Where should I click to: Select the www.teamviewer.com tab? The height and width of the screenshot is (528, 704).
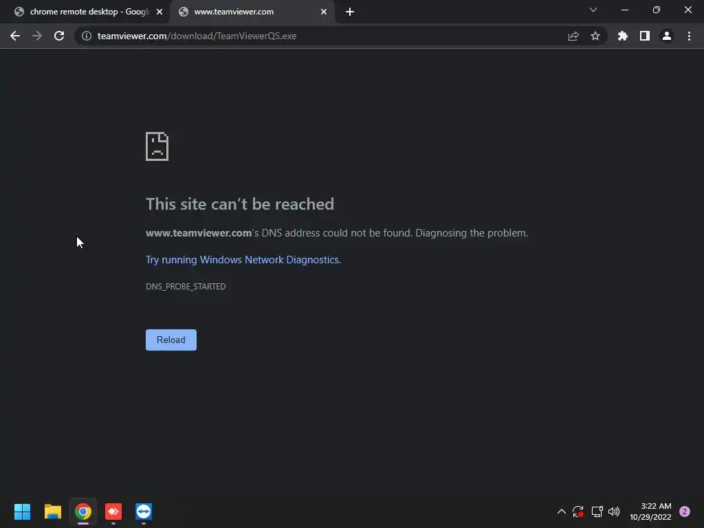click(252, 12)
